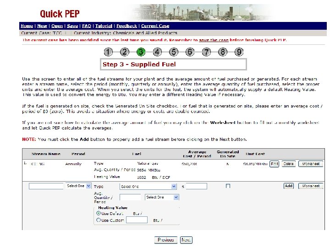Select Use Default heating value radio
The height and width of the screenshot is (247, 330).
coord(98,213)
